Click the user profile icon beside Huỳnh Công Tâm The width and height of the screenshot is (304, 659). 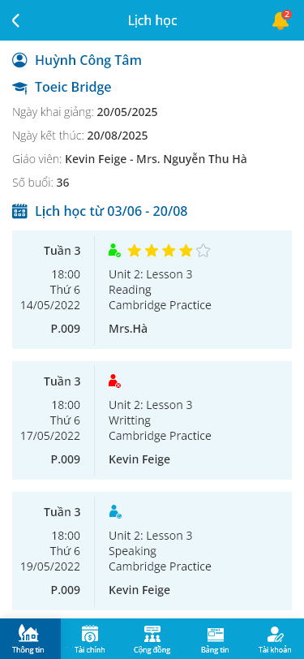[x=19, y=60]
